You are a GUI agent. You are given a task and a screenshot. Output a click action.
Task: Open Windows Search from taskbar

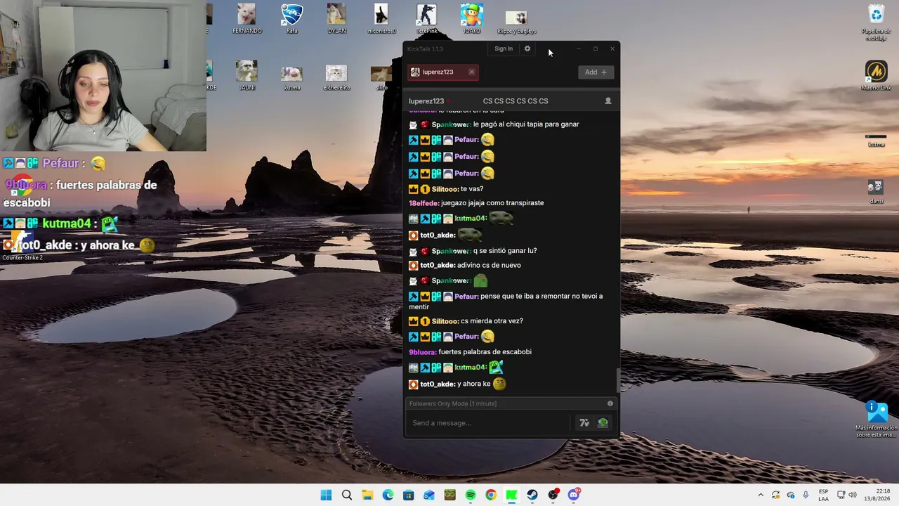pyautogui.click(x=347, y=495)
